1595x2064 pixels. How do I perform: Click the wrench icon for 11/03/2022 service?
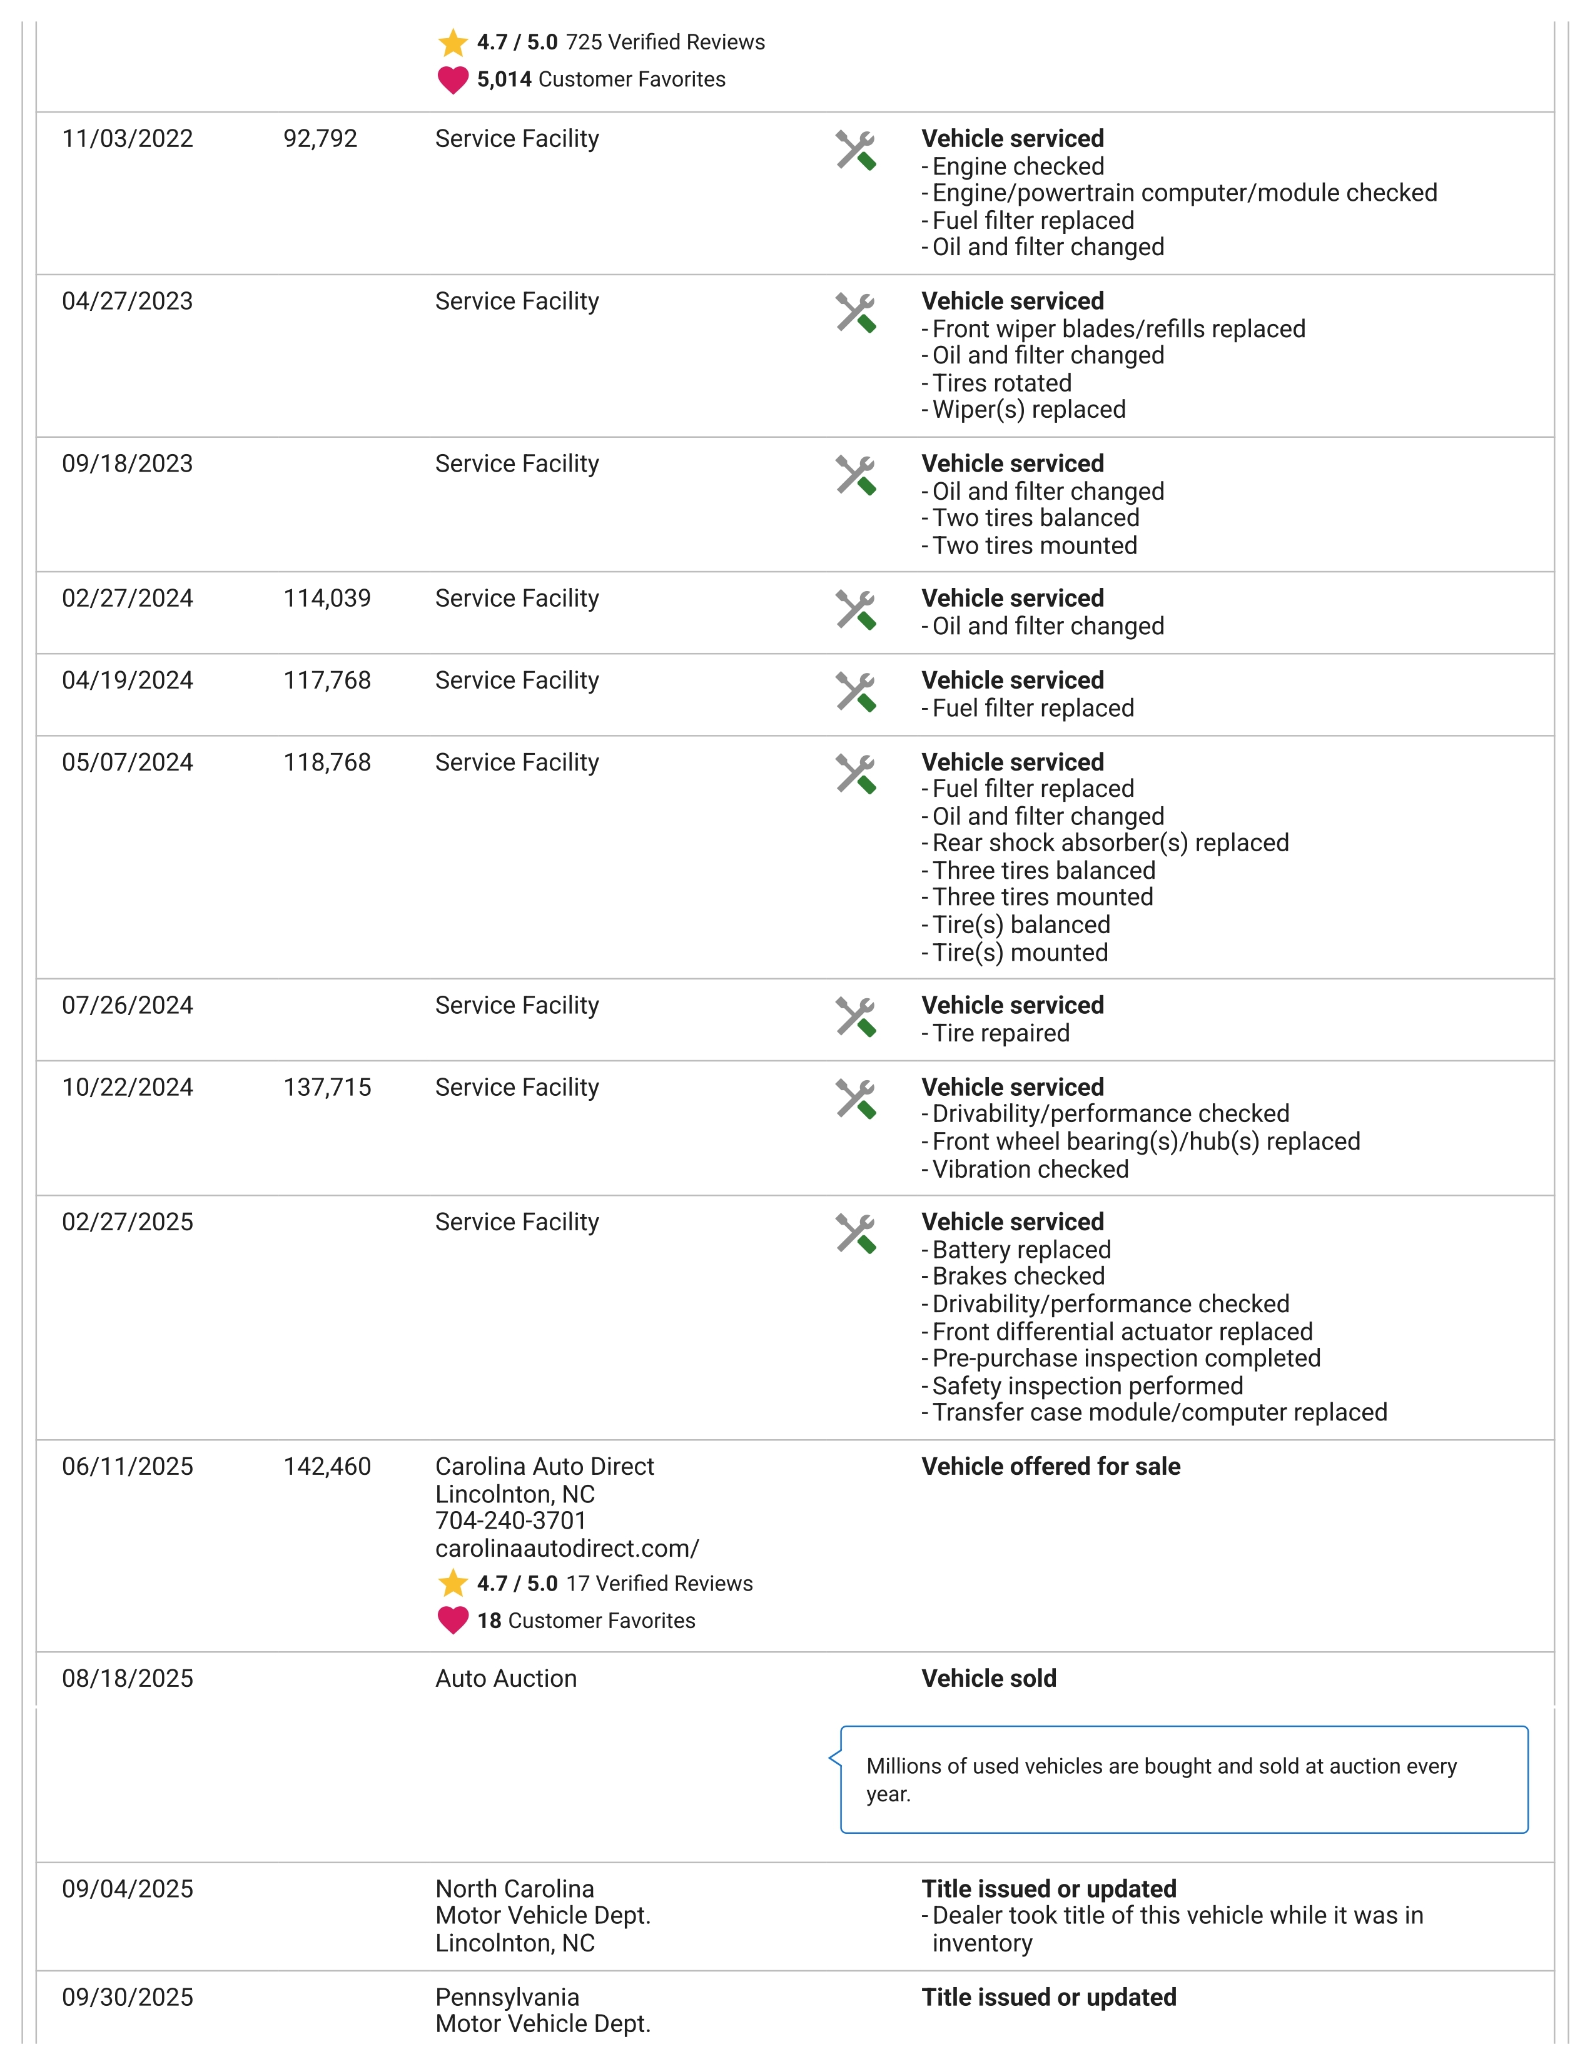pos(856,150)
